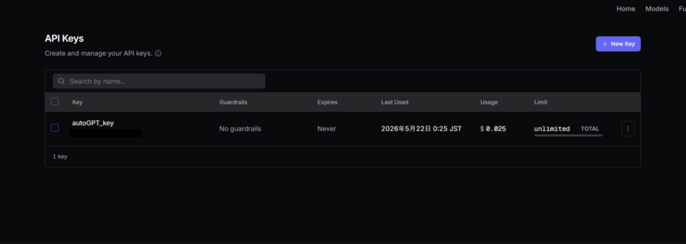
Task: Click the info icon beside the API keys description
Action: click(158, 53)
